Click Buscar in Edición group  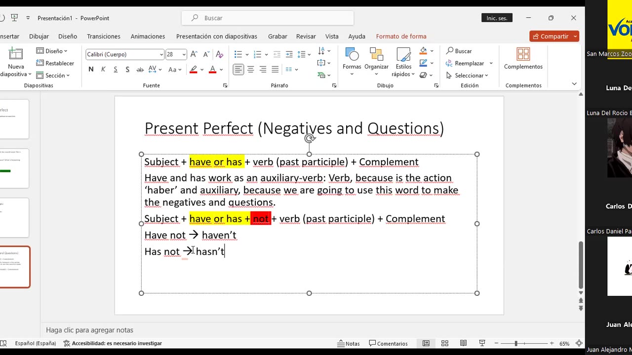[459, 51]
